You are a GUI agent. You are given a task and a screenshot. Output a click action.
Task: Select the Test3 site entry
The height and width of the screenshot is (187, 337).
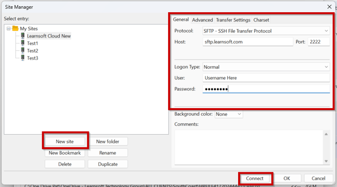32,58
